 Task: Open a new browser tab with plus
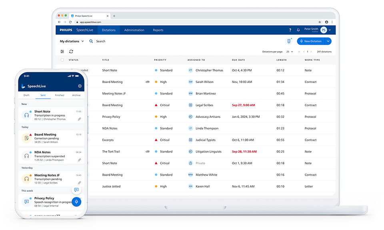[114, 16]
